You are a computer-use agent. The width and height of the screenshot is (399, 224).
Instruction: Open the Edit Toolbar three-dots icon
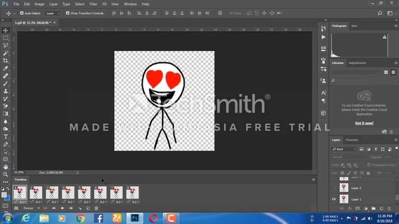pyautogui.click(x=6, y=182)
